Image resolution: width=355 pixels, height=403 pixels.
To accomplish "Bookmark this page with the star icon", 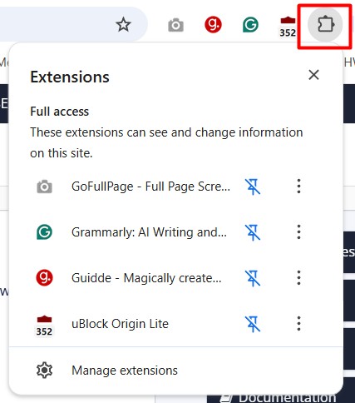I will (123, 25).
